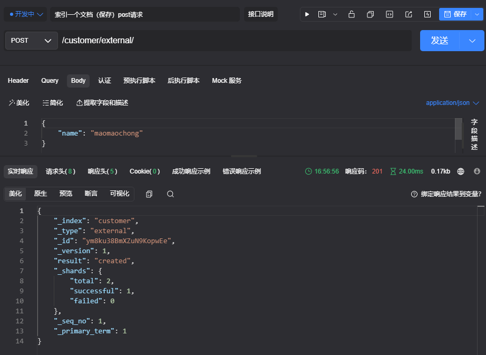Open the 开发中 status dropdown
This screenshot has width=486, height=355.
click(26, 14)
